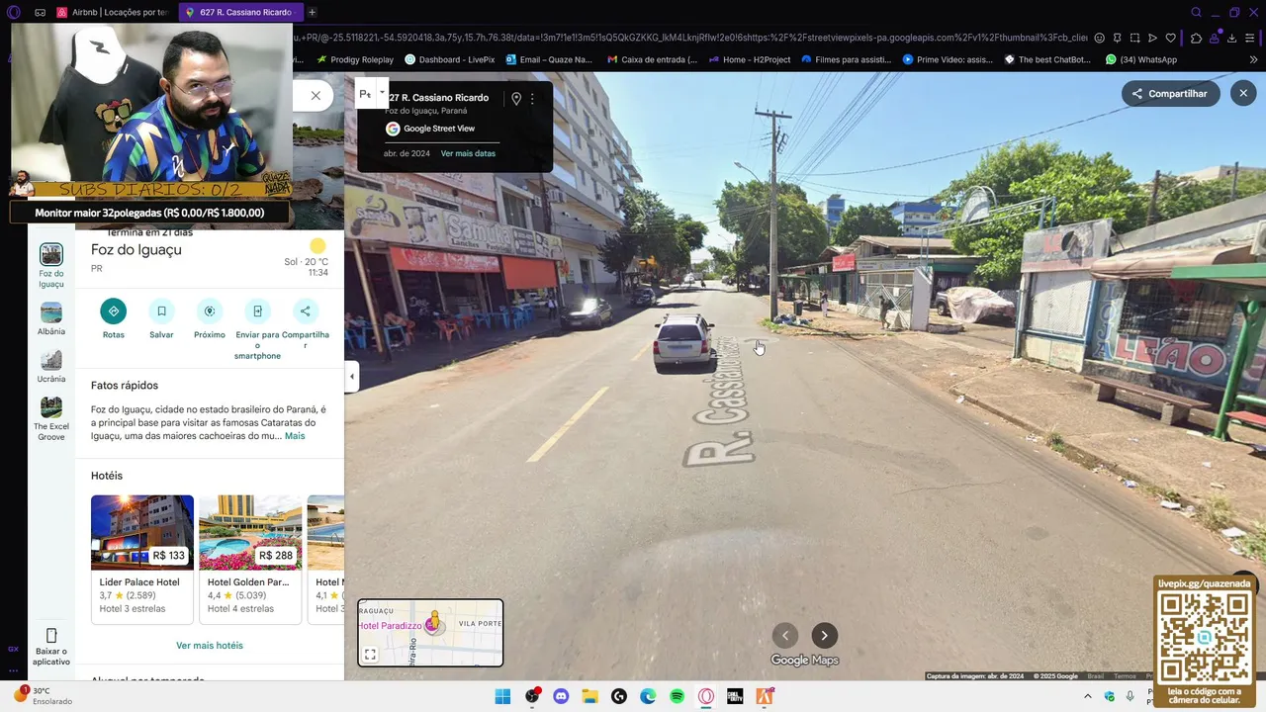Click the location pin icon in Street View card
Screen dimensions: 1266x712
(x=515, y=99)
